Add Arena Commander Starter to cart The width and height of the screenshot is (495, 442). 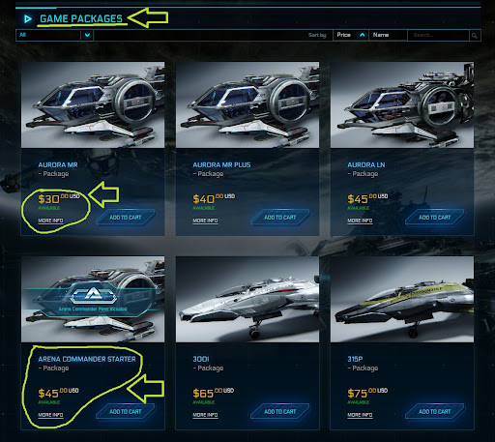126,411
